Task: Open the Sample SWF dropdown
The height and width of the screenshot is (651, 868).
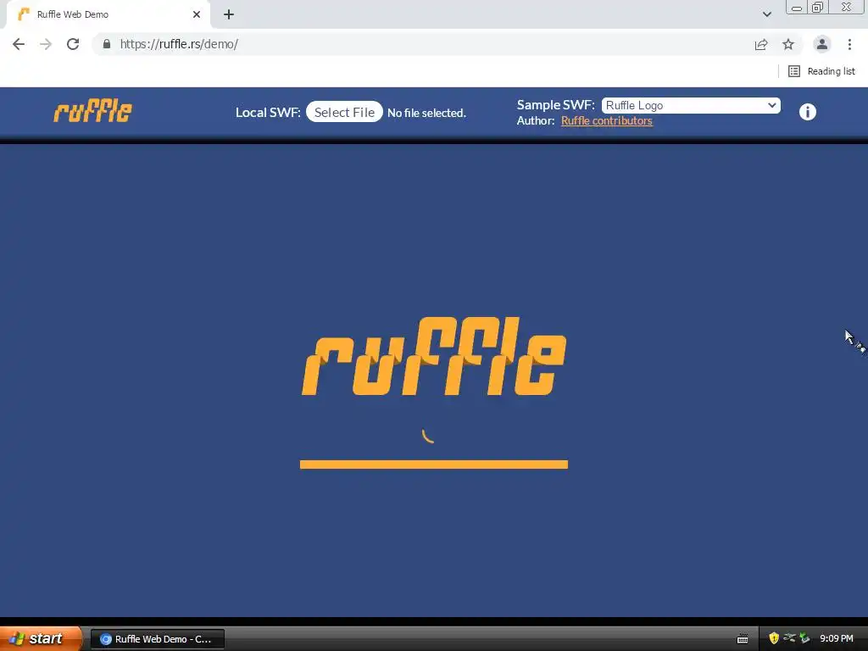Action: tap(691, 105)
